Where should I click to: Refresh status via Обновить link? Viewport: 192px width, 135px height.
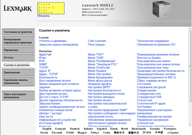(44, 16)
